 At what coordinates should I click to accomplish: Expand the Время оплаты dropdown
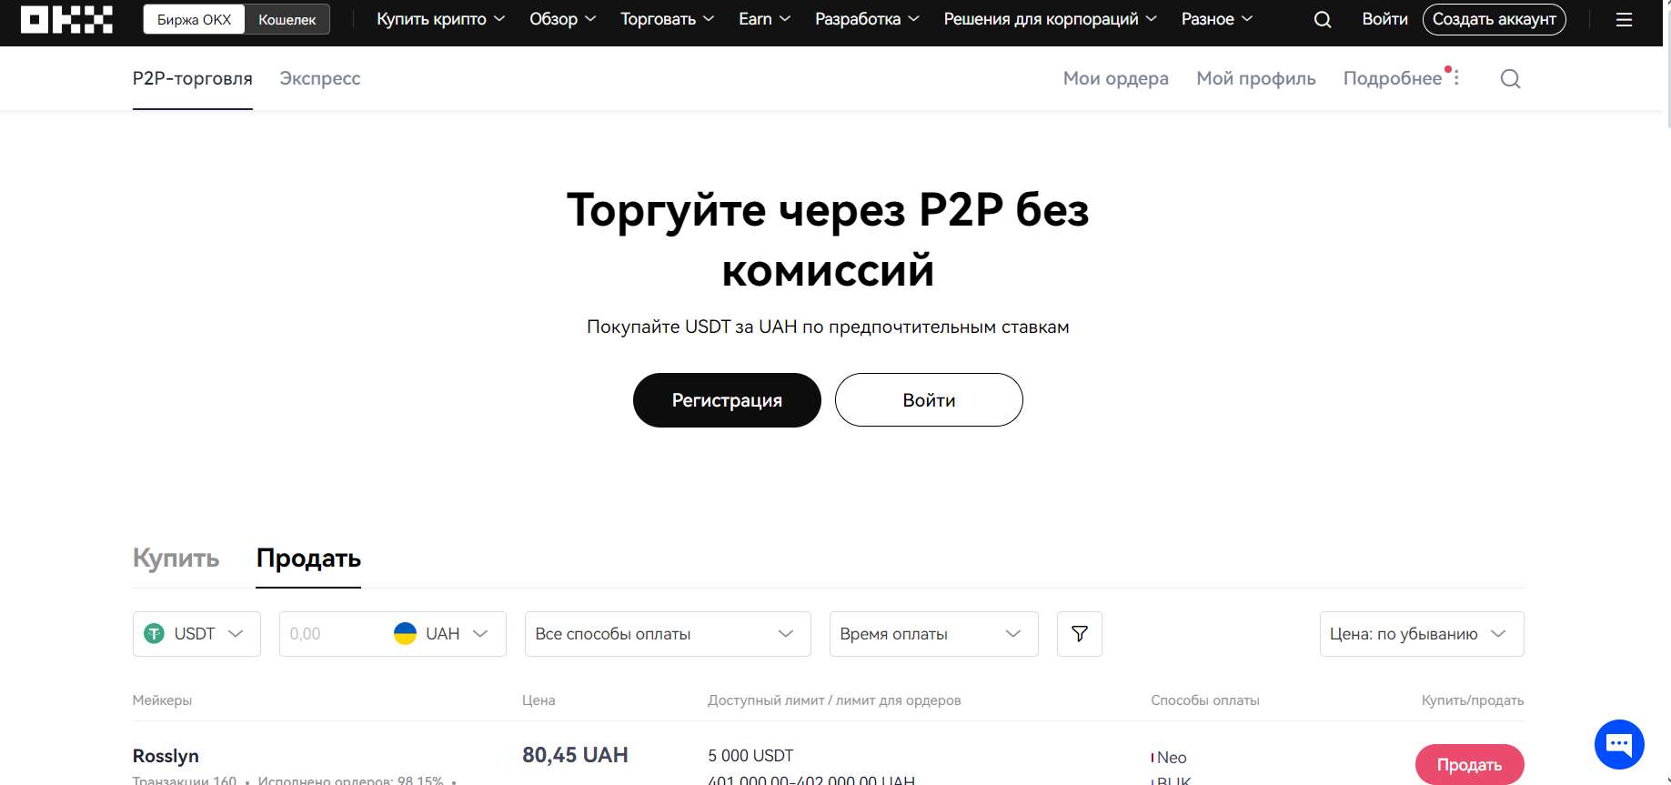click(934, 634)
